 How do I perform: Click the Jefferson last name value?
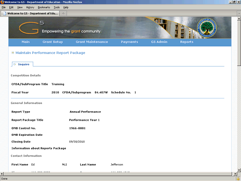[117, 165]
